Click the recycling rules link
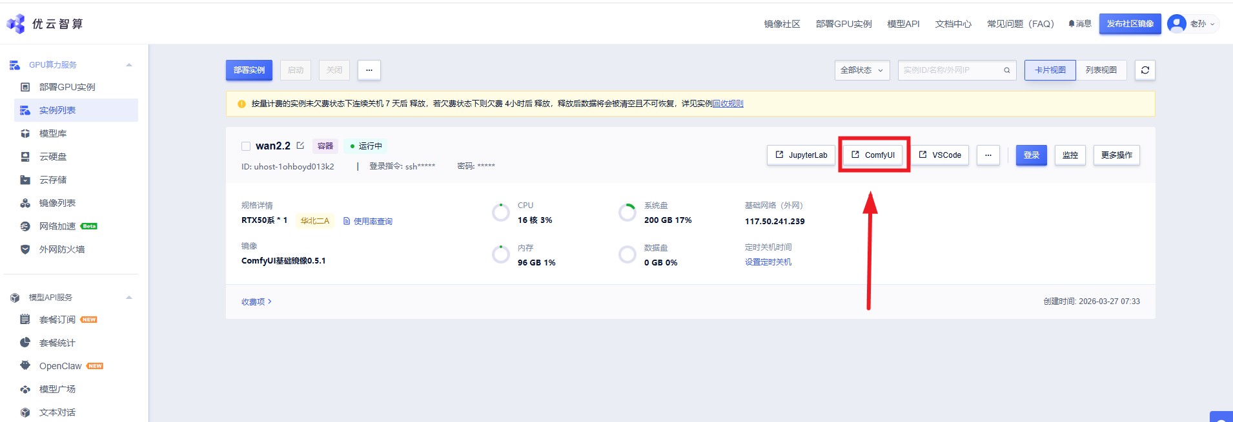This screenshot has width=1233, height=422. 728,104
